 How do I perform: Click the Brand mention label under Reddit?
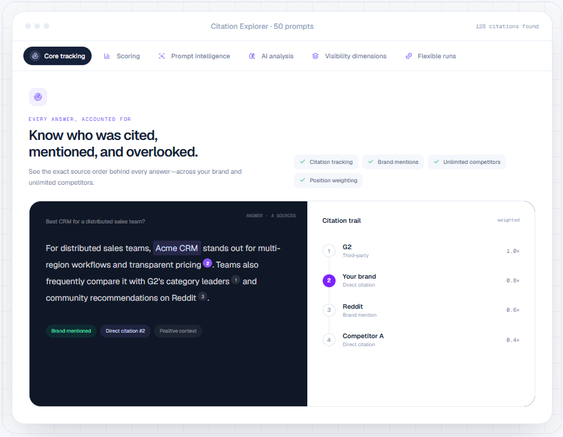pyautogui.click(x=360, y=315)
